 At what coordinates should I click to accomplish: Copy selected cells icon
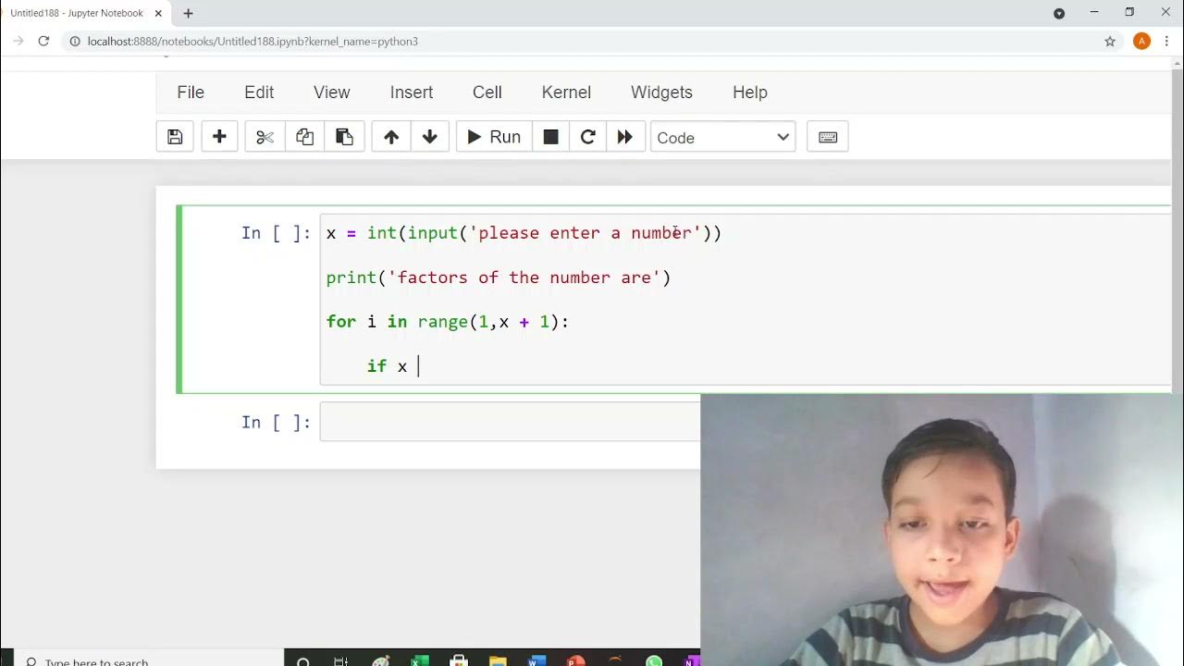(x=304, y=137)
